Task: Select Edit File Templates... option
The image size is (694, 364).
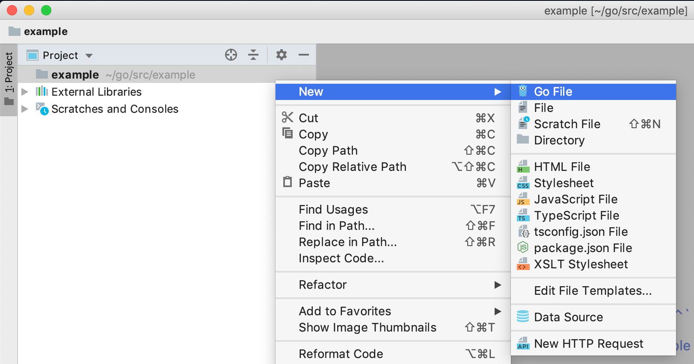Action: (593, 291)
